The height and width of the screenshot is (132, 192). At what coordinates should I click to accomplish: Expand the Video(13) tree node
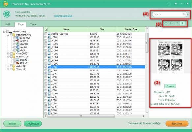pos(8,69)
